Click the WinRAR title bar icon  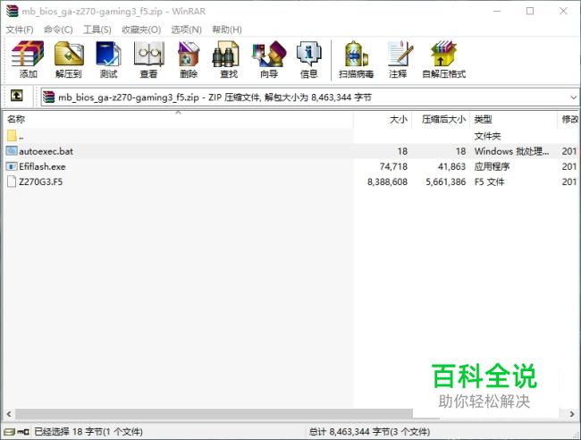(12, 11)
